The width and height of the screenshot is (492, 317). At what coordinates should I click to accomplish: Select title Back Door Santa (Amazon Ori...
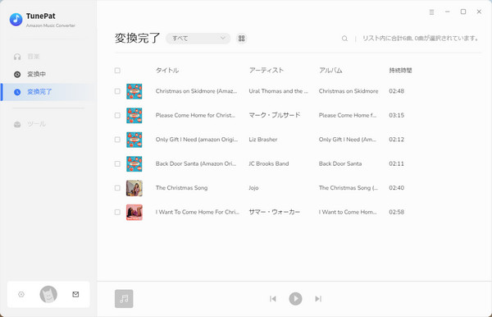(x=196, y=163)
